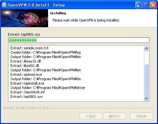Click 'Nullsoft Install System v2.0b3' text
This screenshot has height=124, width=158.
(x=26, y=108)
